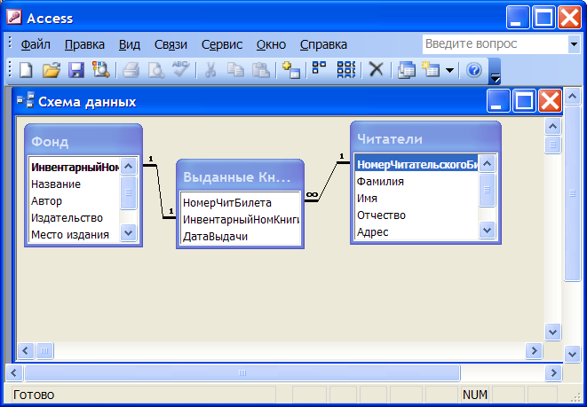
Task: Click Схема данных horizontal scroll-left arrow
Action: click(x=26, y=350)
